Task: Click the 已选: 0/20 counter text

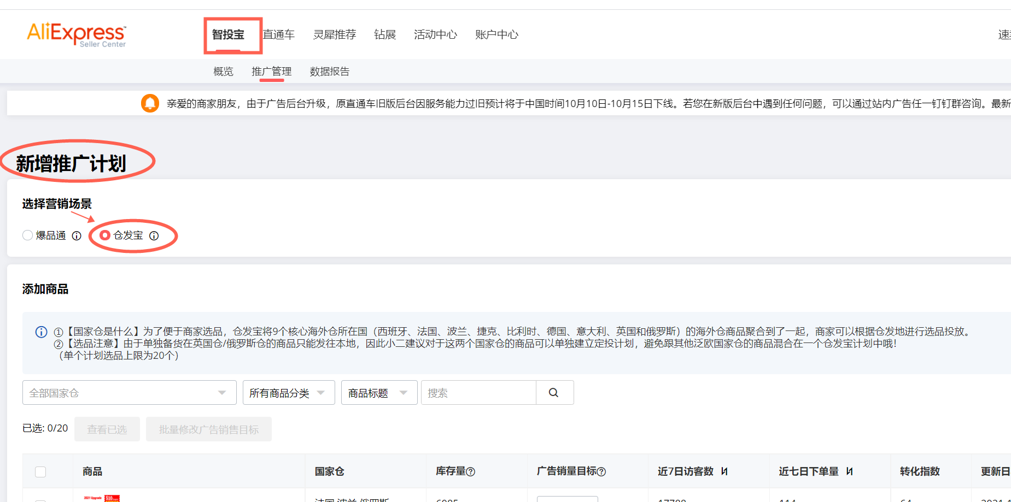Action: tap(45, 428)
